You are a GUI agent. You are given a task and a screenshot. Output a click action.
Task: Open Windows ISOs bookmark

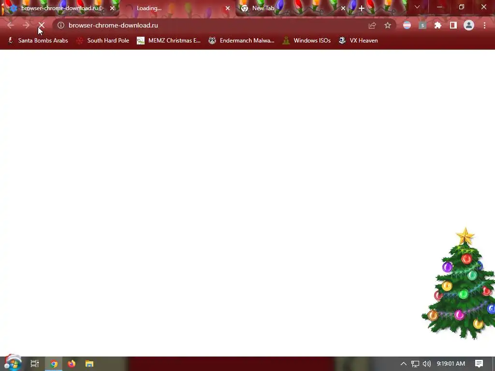click(306, 41)
